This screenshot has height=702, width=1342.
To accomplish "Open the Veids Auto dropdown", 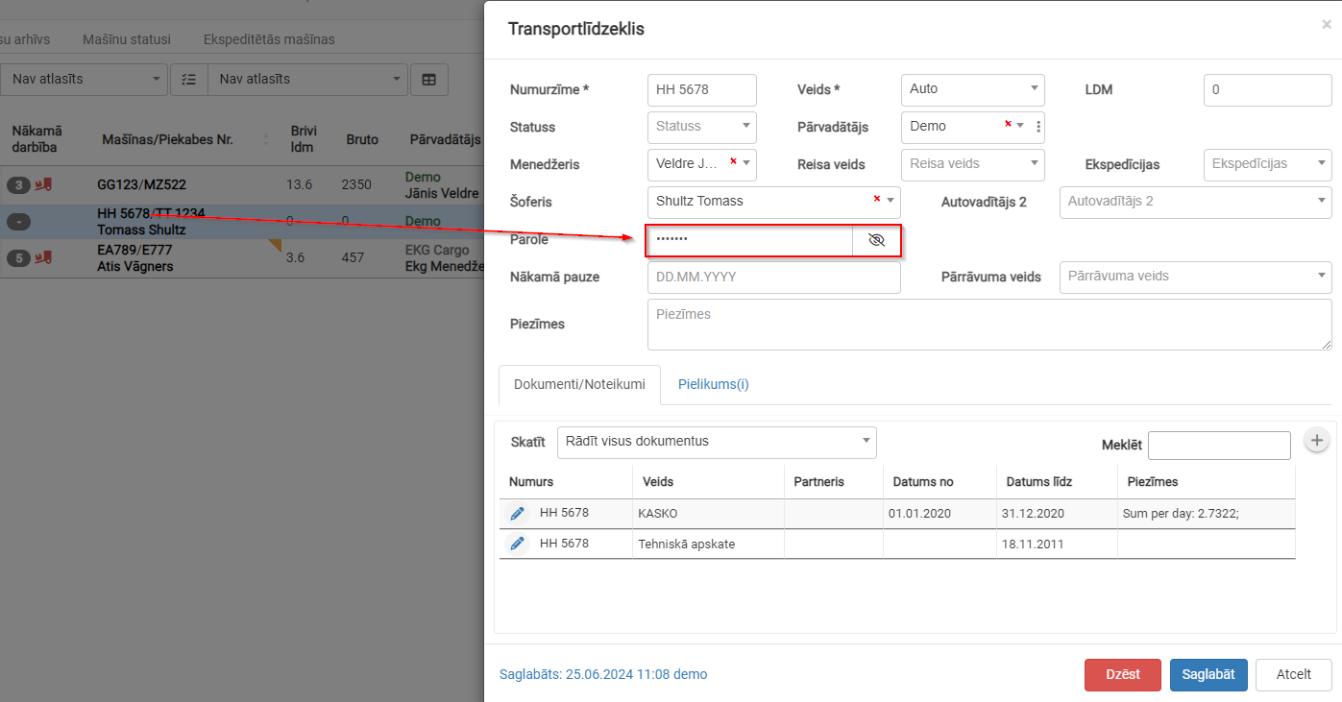I will (x=972, y=89).
